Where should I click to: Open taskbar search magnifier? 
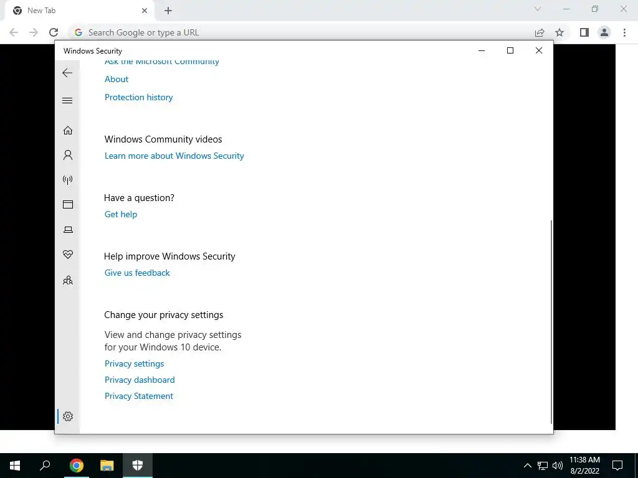[45, 466]
